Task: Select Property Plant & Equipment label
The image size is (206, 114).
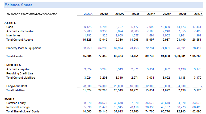Action: point(23,48)
